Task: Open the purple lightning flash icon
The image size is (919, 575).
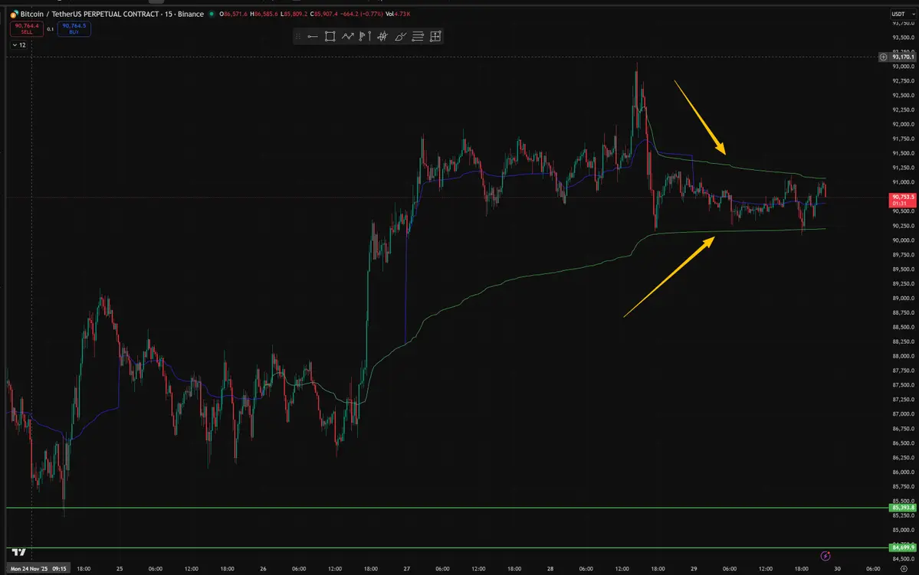Action: point(825,556)
